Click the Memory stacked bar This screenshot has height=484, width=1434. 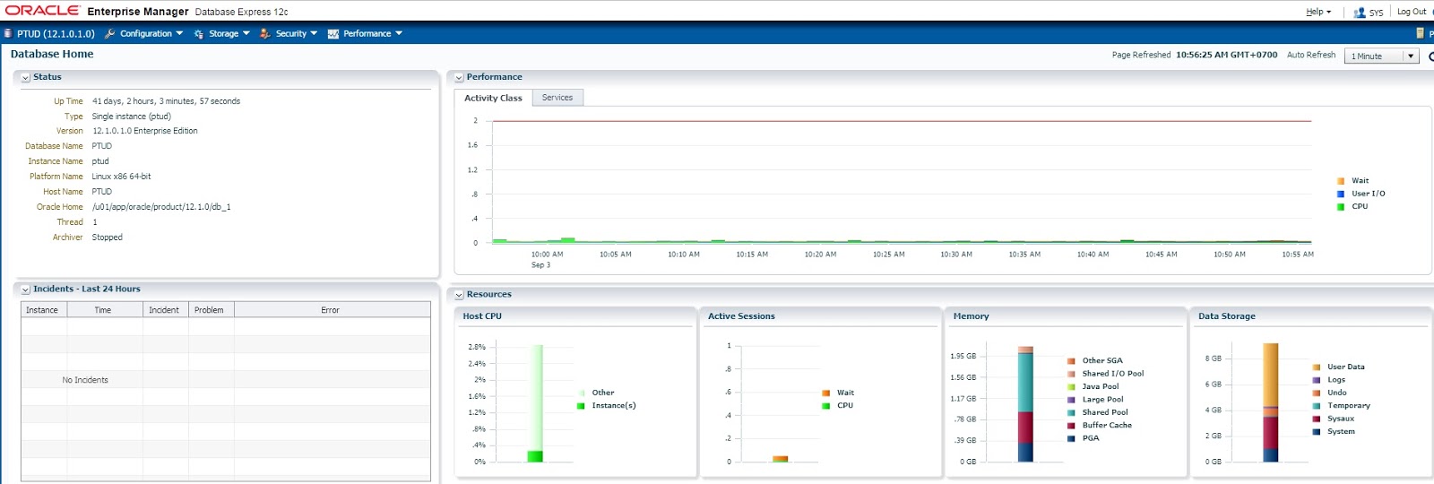(1025, 404)
